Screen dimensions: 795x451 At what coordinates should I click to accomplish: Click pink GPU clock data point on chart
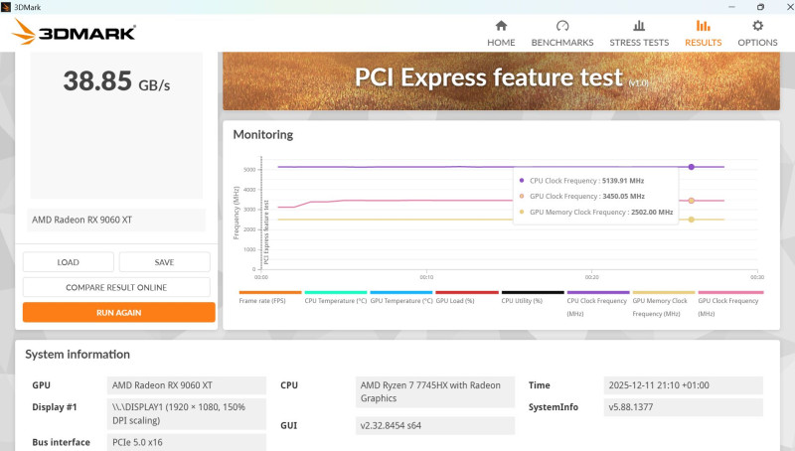tap(691, 201)
